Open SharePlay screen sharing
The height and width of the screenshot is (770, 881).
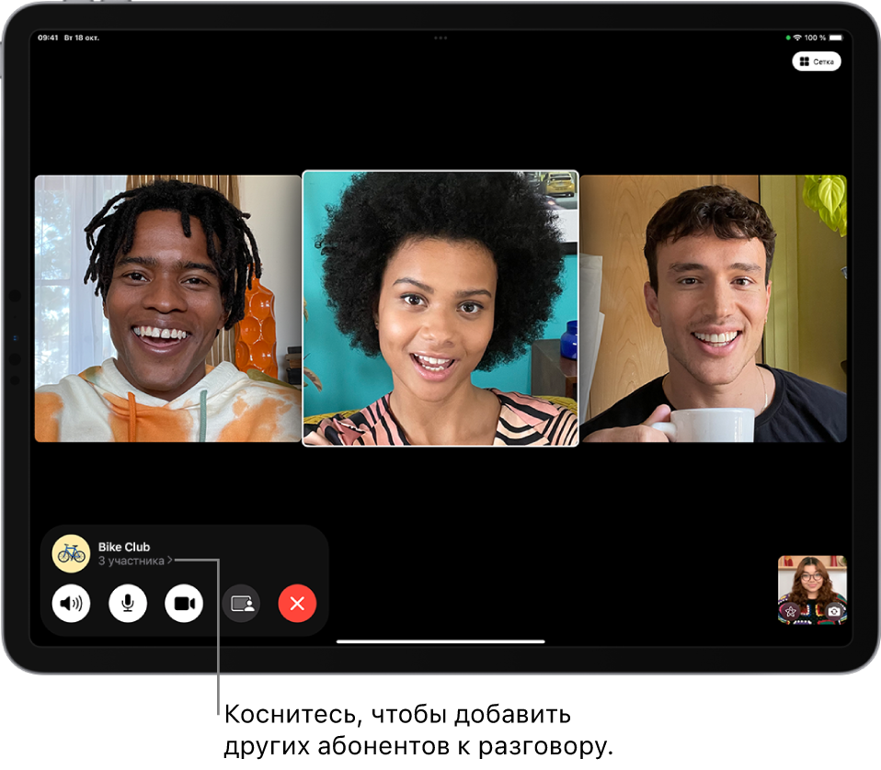click(242, 604)
